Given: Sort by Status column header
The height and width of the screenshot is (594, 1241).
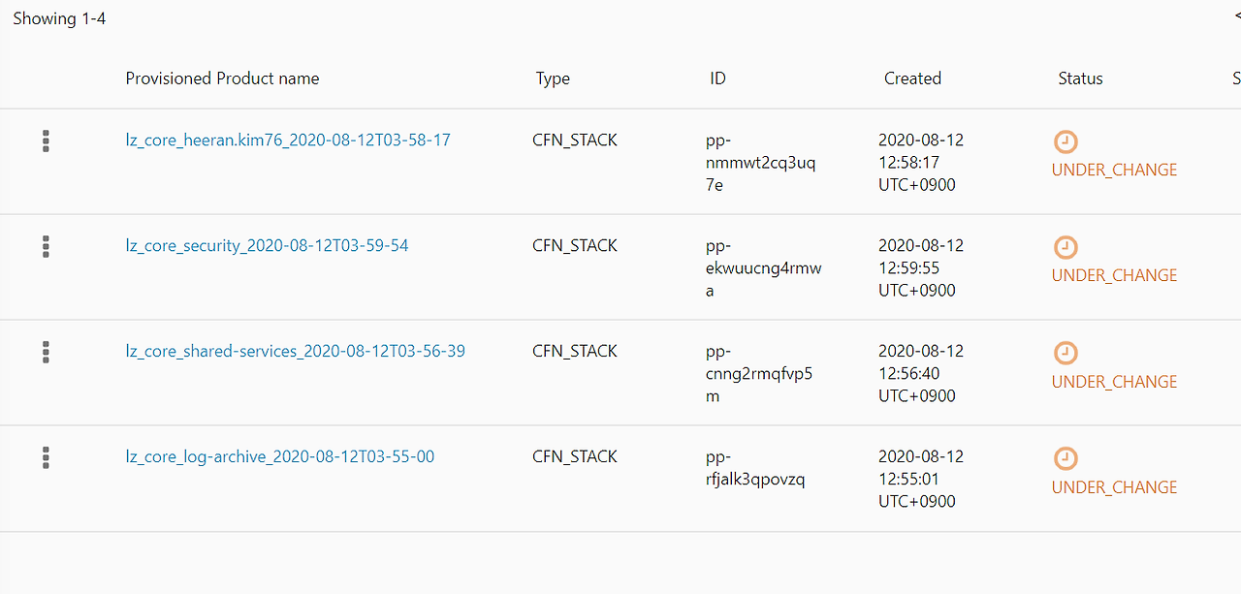Looking at the screenshot, I should click(1080, 78).
